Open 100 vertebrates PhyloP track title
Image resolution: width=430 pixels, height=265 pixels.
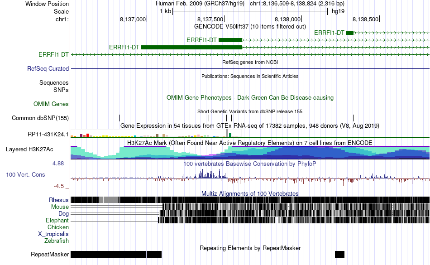click(250, 164)
